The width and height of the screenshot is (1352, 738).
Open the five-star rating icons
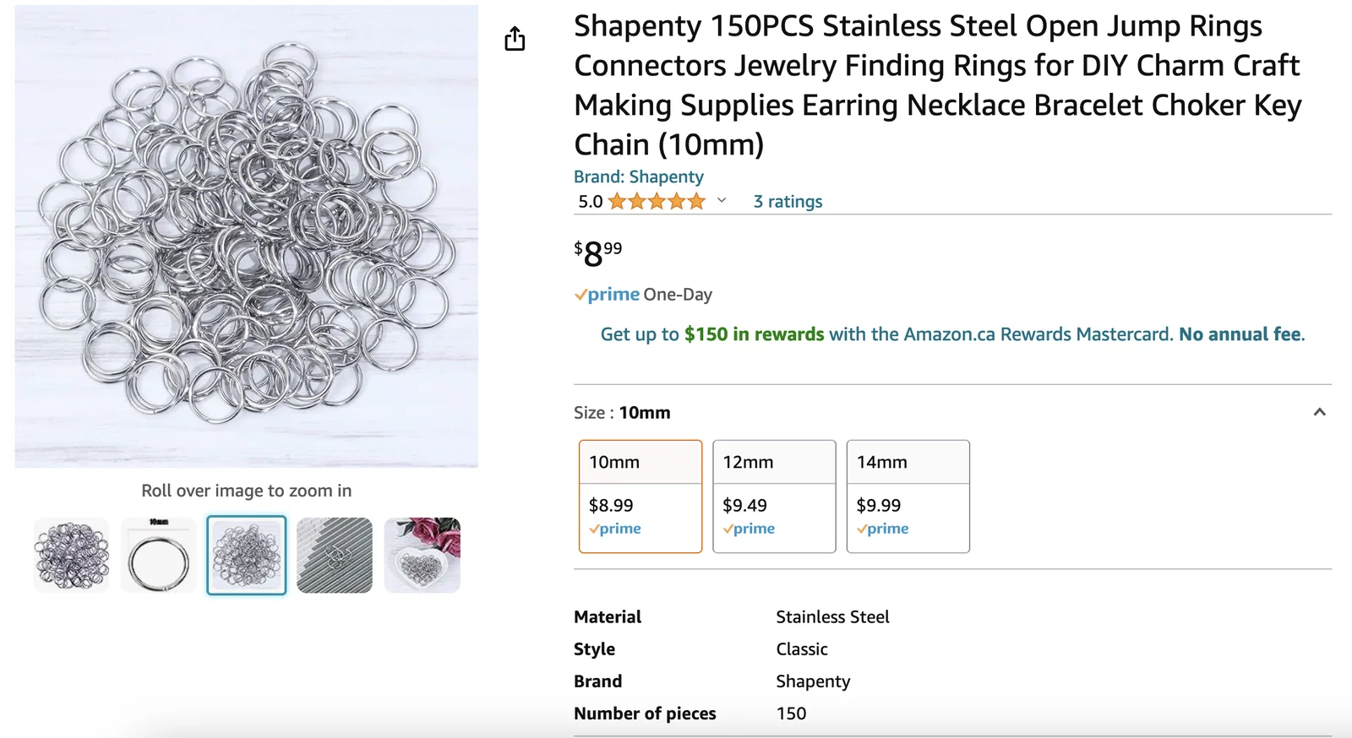657,201
